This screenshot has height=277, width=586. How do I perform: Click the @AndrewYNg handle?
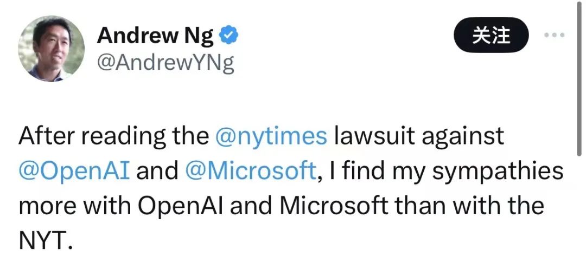coord(165,63)
